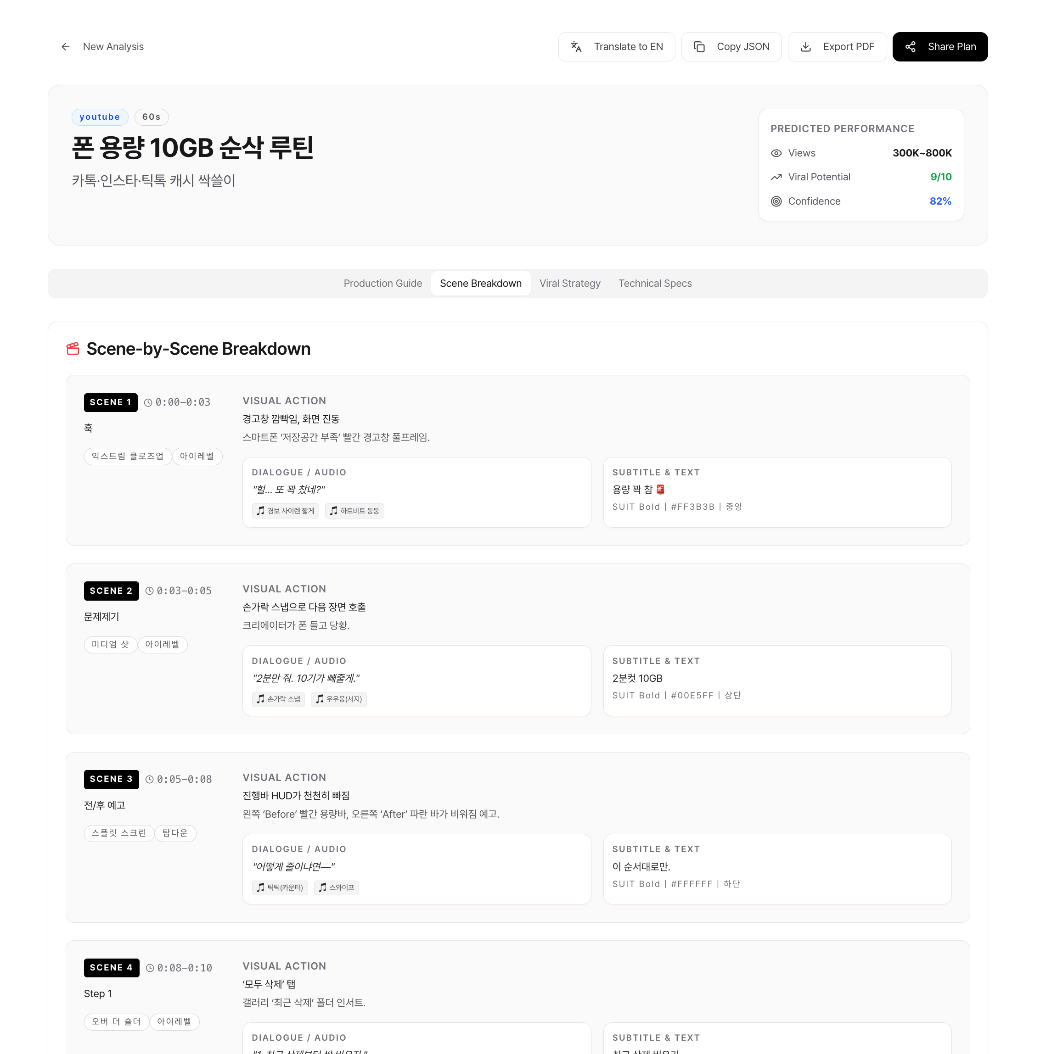Viewport: 1046px width, 1054px height.
Task: Click the translate icon on Translate to EN
Action: [x=577, y=47]
